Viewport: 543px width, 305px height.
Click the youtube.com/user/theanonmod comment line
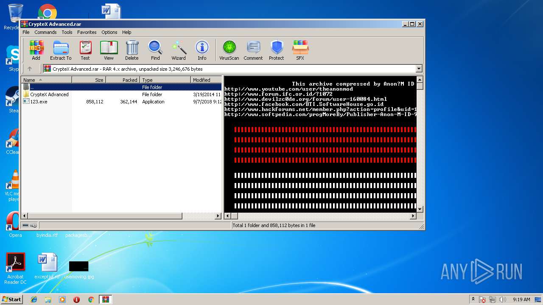click(288, 89)
